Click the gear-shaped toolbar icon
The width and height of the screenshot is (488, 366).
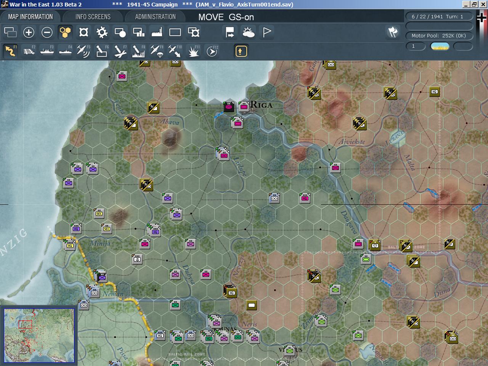tap(102, 32)
